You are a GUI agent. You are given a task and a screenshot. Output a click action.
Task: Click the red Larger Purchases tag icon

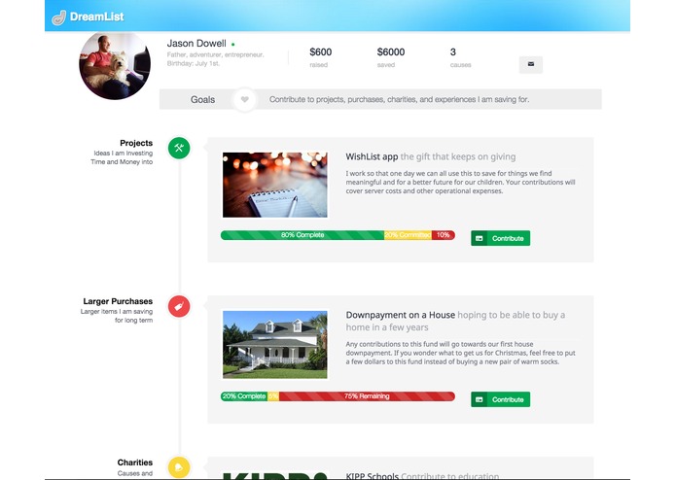[x=179, y=306]
